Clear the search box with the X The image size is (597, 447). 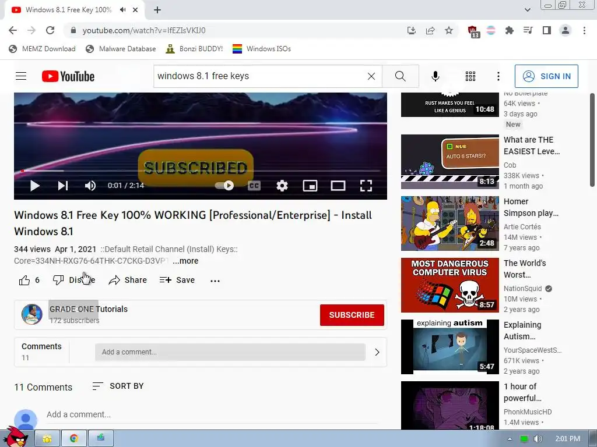point(371,76)
